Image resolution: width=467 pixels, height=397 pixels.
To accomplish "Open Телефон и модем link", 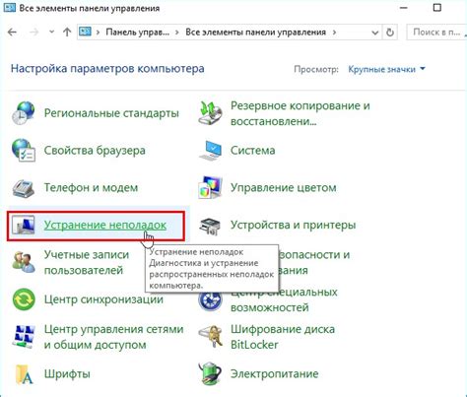I will [x=91, y=188].
